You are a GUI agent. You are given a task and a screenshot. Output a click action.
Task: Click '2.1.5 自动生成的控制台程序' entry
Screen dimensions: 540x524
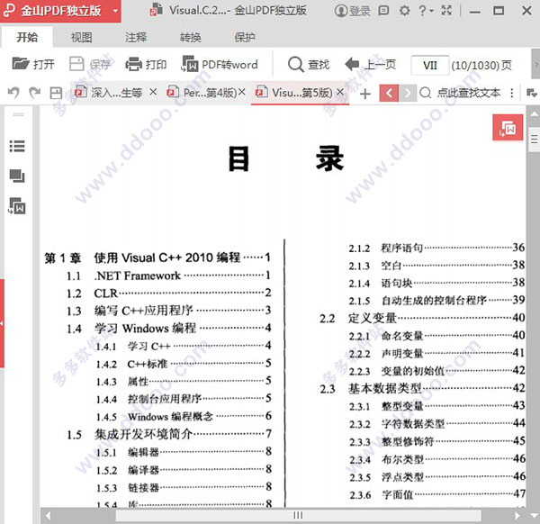(x=436, y=301)
